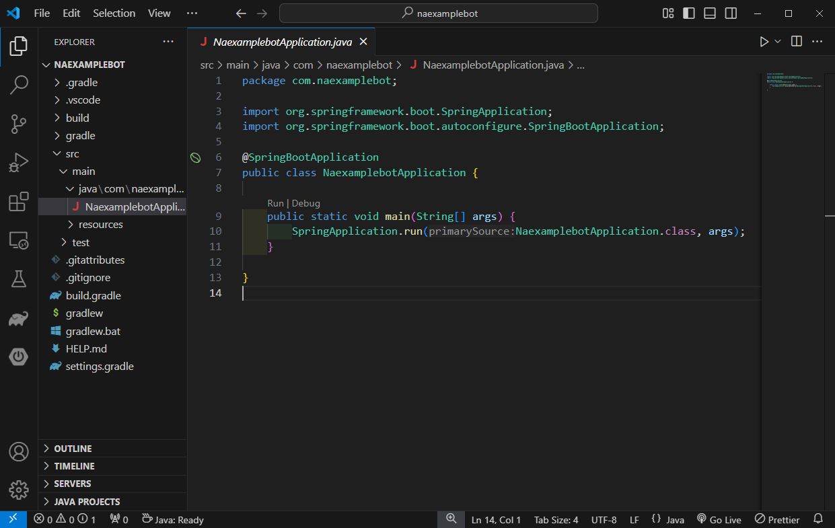Change the LF end of line sequence
This screenshot has width=835, height=528.
click(634, 519)
